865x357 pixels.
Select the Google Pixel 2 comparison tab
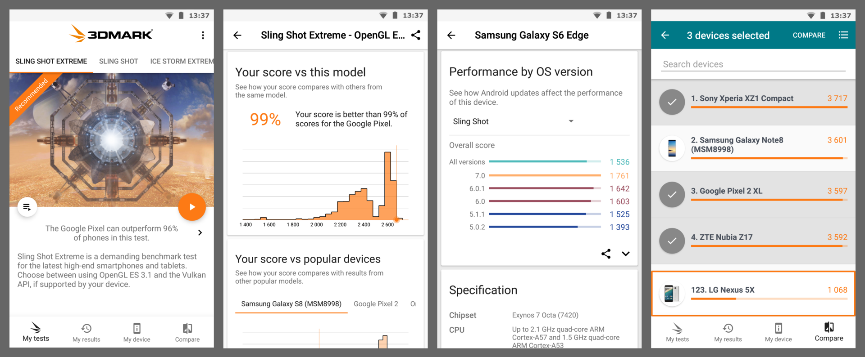[x=376, y=304]
